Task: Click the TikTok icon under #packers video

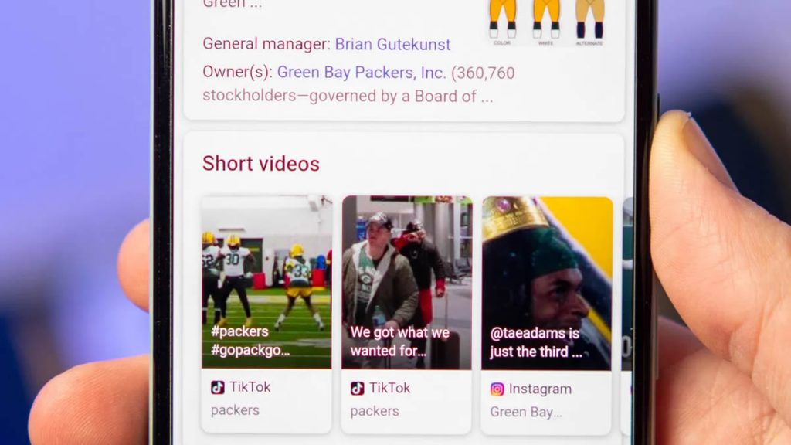Action: [217, 387]
